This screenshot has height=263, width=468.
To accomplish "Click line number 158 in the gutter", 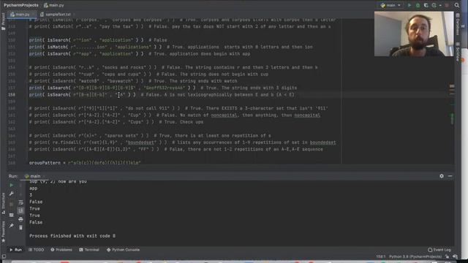I will pos(12,95).
